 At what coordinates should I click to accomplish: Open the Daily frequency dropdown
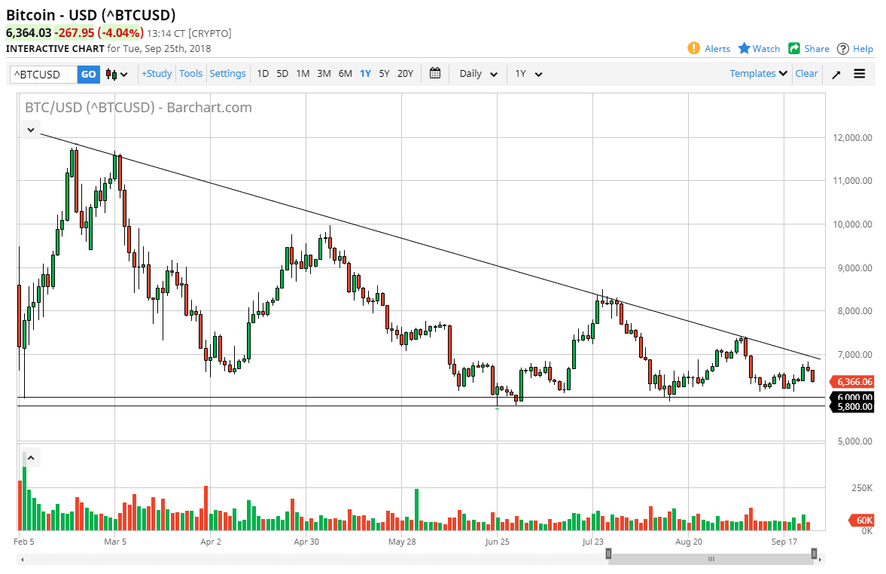click(x=477, y=73)
